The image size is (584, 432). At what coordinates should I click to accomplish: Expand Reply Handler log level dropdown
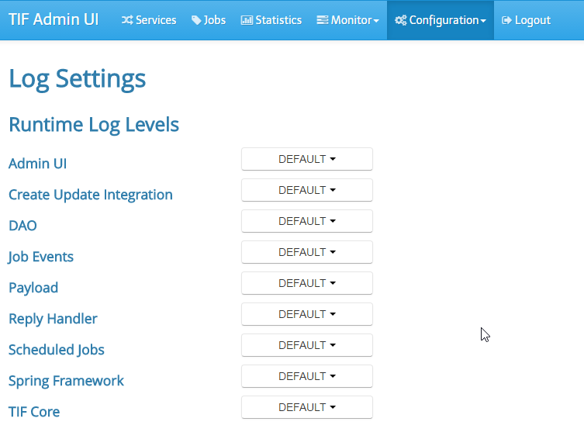pyautogui.click(x=307, y=314)
